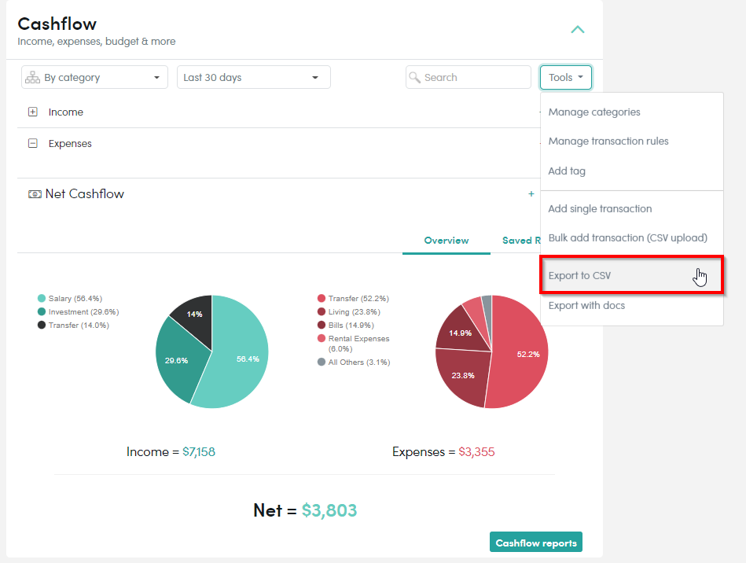
Task: Open Cashflow reports button
Action: (535, 543)
